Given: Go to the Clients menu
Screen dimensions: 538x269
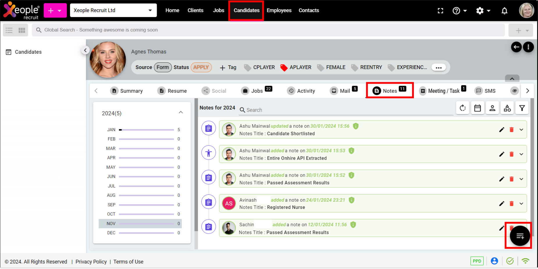Looking at the screenshot, I should 195,10.
